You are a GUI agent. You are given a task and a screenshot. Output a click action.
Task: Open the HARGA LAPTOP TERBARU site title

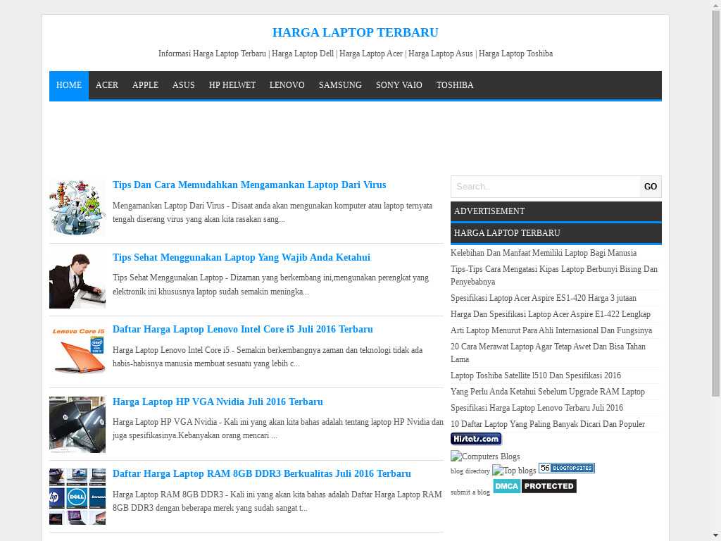[x=355, y=32]
